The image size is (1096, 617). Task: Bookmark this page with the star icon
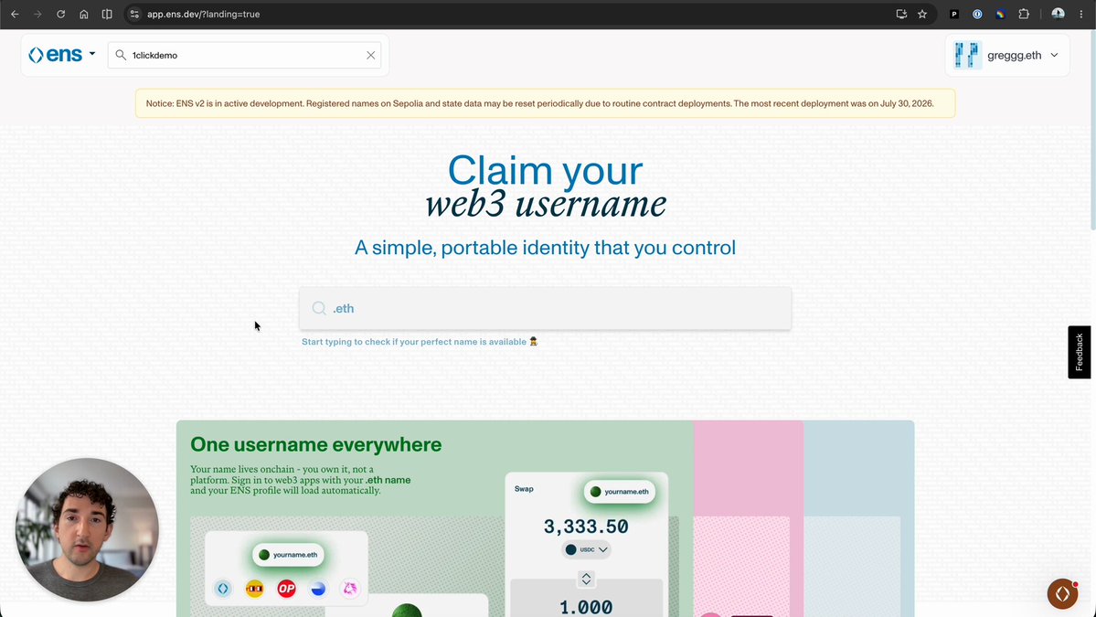tap(922, 14)
